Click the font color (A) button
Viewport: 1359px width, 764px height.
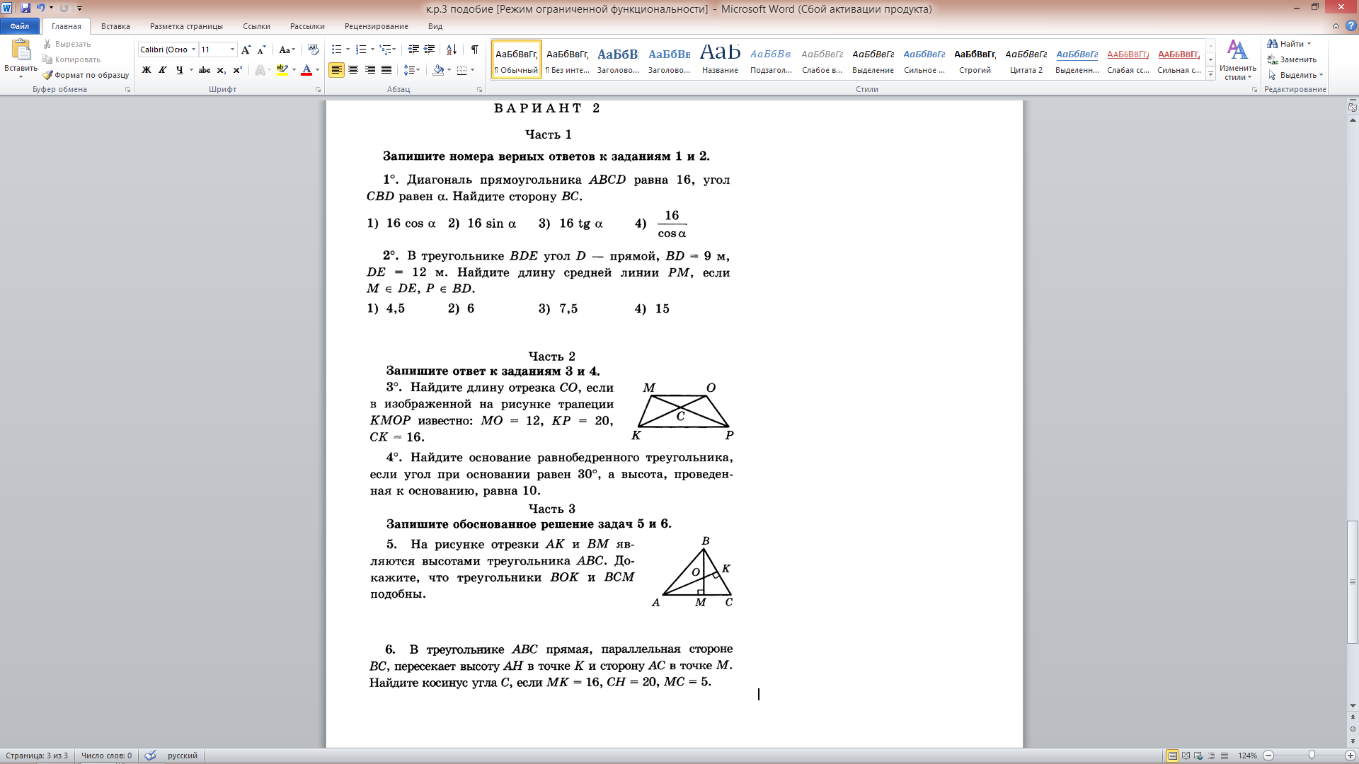pyautogui.click(x=306, y=70)
